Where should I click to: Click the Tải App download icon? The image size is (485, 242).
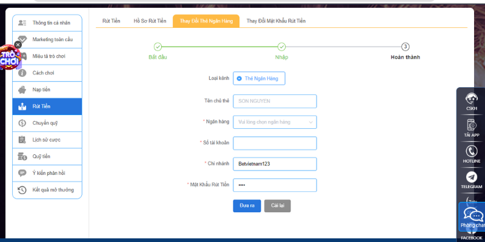pos(471,125)
